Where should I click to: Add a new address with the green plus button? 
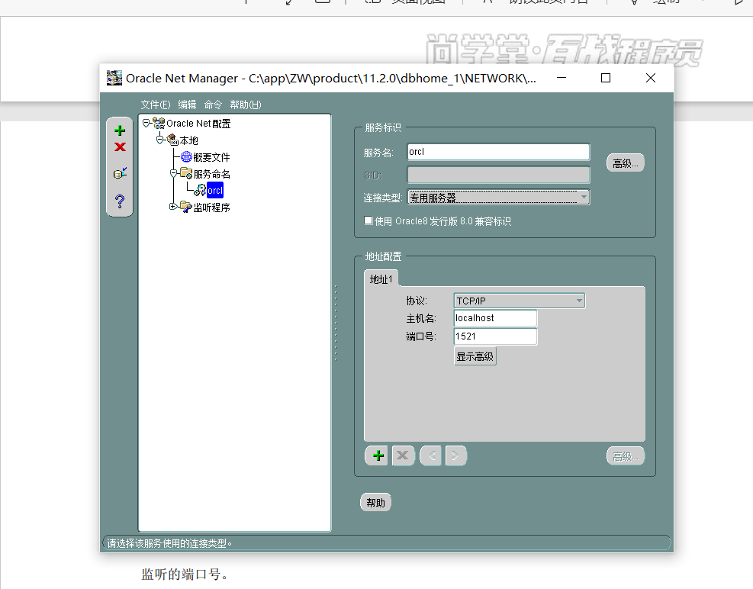pos(378,455)
